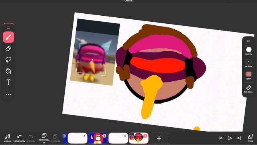Open the Кисть brush type picker
This screenshot has width=257, height=145.
pyautogui.click(x=249, y=51)
